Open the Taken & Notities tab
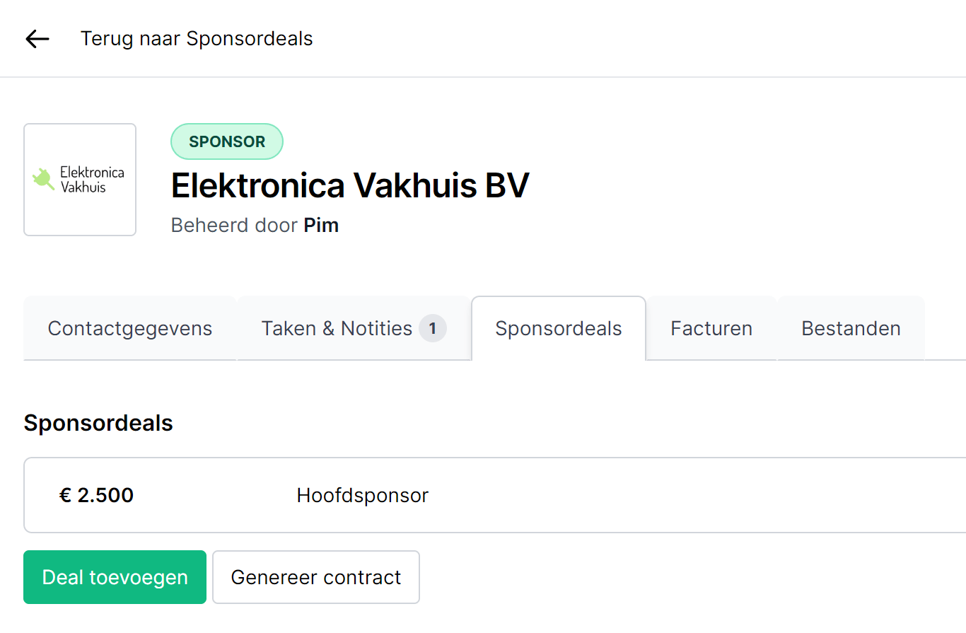Screen dimensions: 966x633 354,328
